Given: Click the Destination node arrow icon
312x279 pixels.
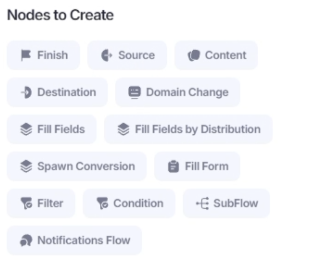Looking at the screenshot, I should pos(26,92).
